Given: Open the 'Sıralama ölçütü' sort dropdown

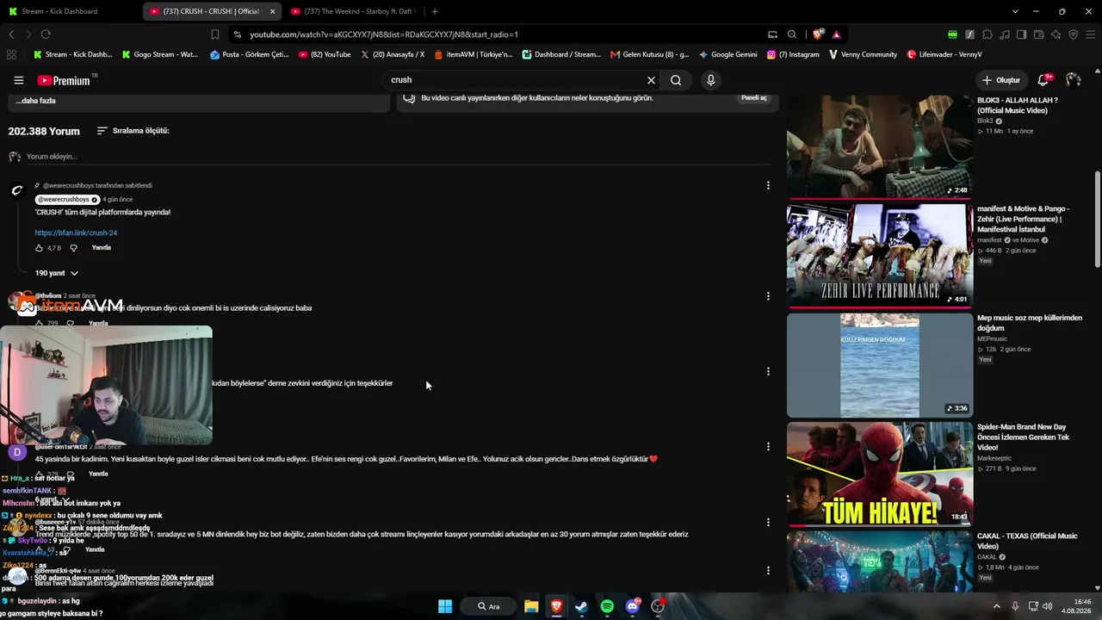Looking at the screenshot, I should tap(133, 131).
